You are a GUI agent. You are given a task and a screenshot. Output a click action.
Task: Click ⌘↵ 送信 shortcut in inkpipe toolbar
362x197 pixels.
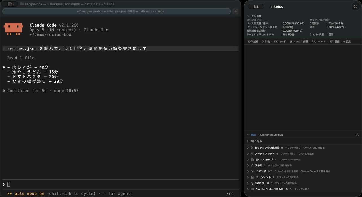click(x=253, y=42)
